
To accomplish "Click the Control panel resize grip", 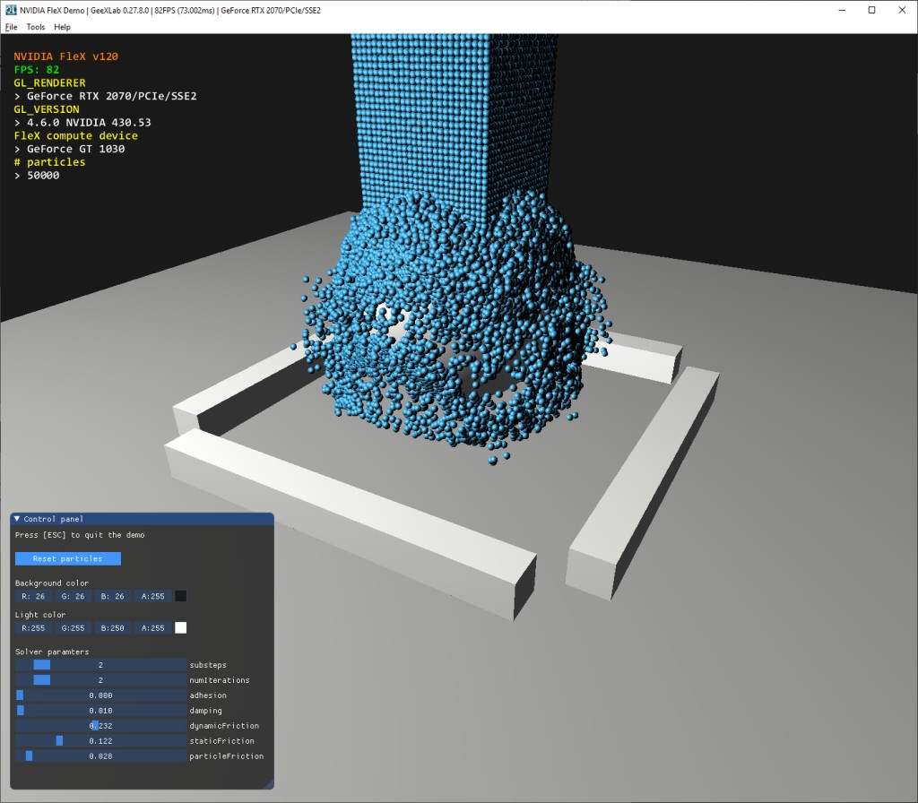I will click(x=269, y=784).
